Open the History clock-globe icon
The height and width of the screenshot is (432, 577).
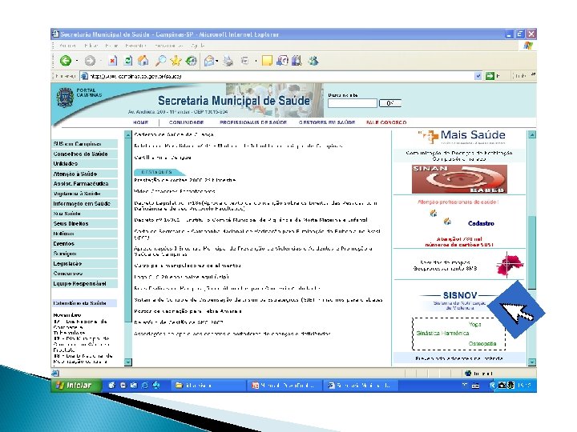point(191,61)
